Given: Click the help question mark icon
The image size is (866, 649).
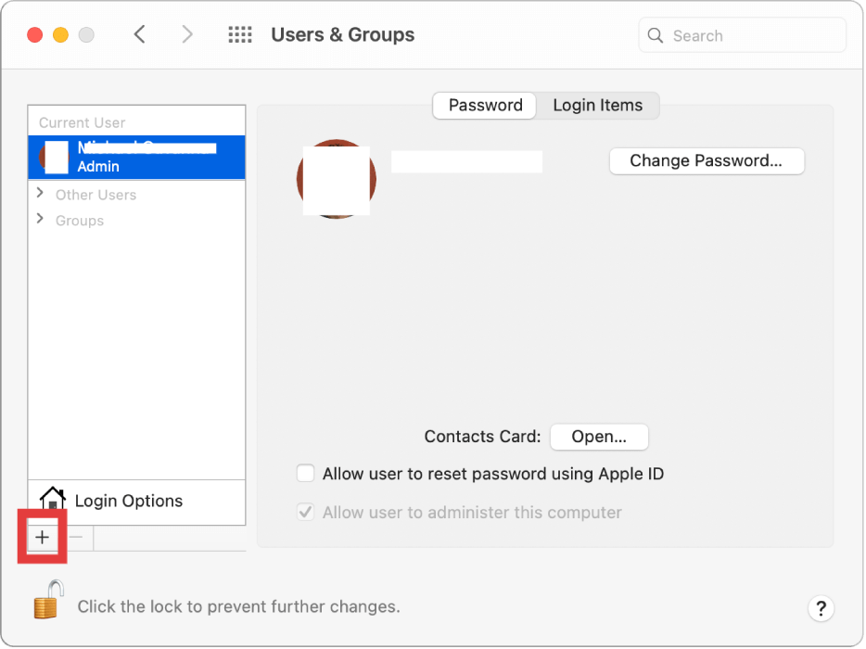Looking at the screenshot, I should click(x=821, y=608).
